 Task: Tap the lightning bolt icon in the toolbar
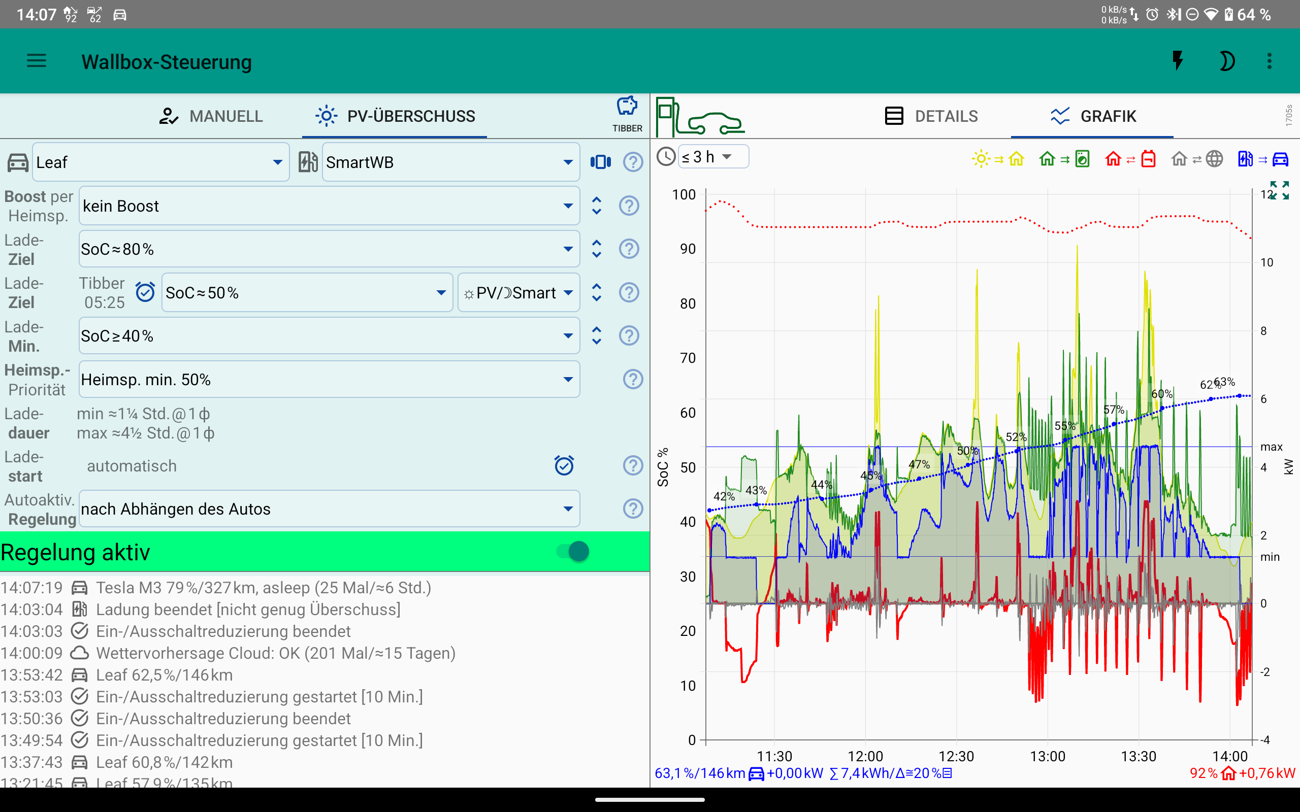coord(1179,61)
